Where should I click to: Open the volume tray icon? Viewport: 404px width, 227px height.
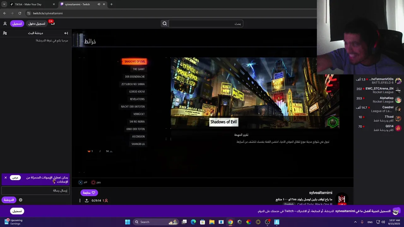point(383,222)
